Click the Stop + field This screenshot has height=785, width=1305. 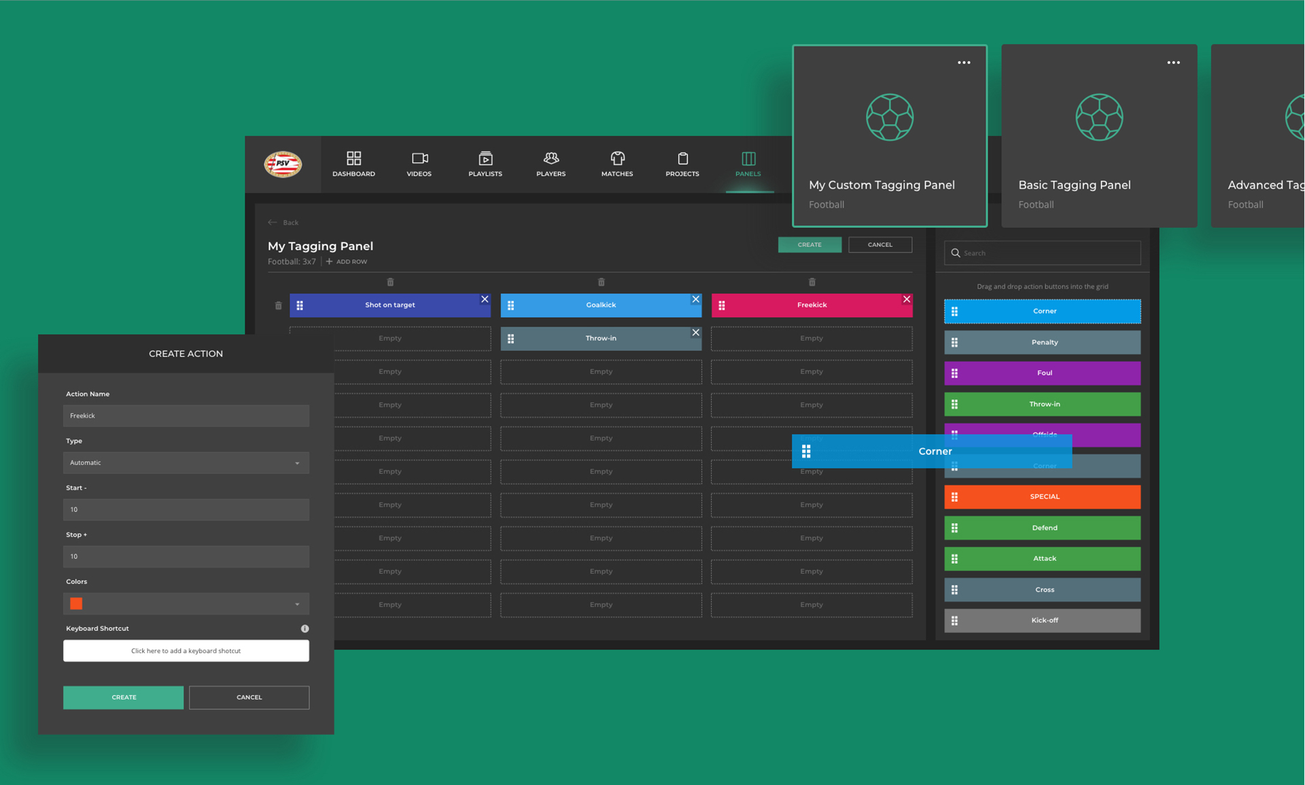pos(186,556)
